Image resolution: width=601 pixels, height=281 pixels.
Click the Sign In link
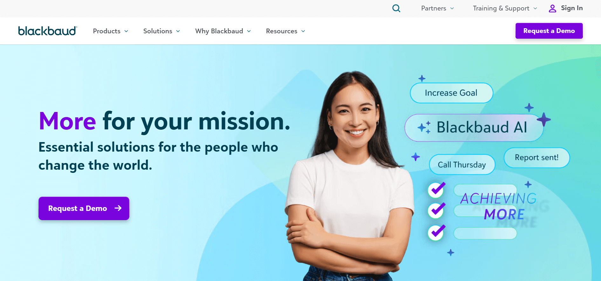(572, 8)
